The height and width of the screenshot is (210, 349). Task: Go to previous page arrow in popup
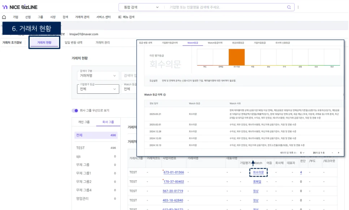[x=331, y=152]
